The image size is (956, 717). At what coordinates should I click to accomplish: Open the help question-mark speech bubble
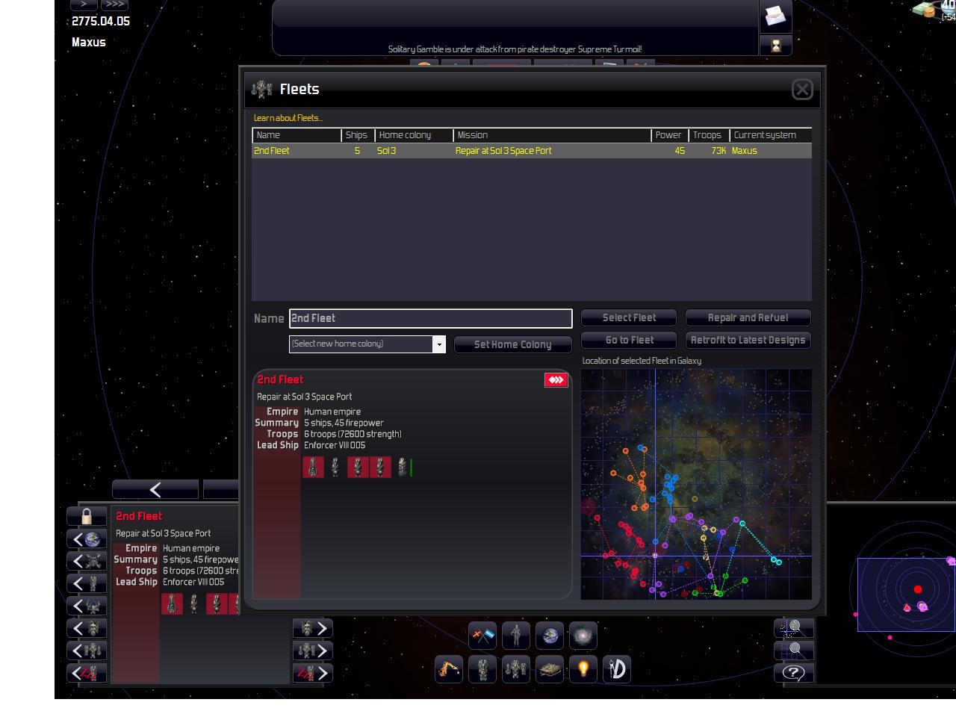click(x=794, y=673)
